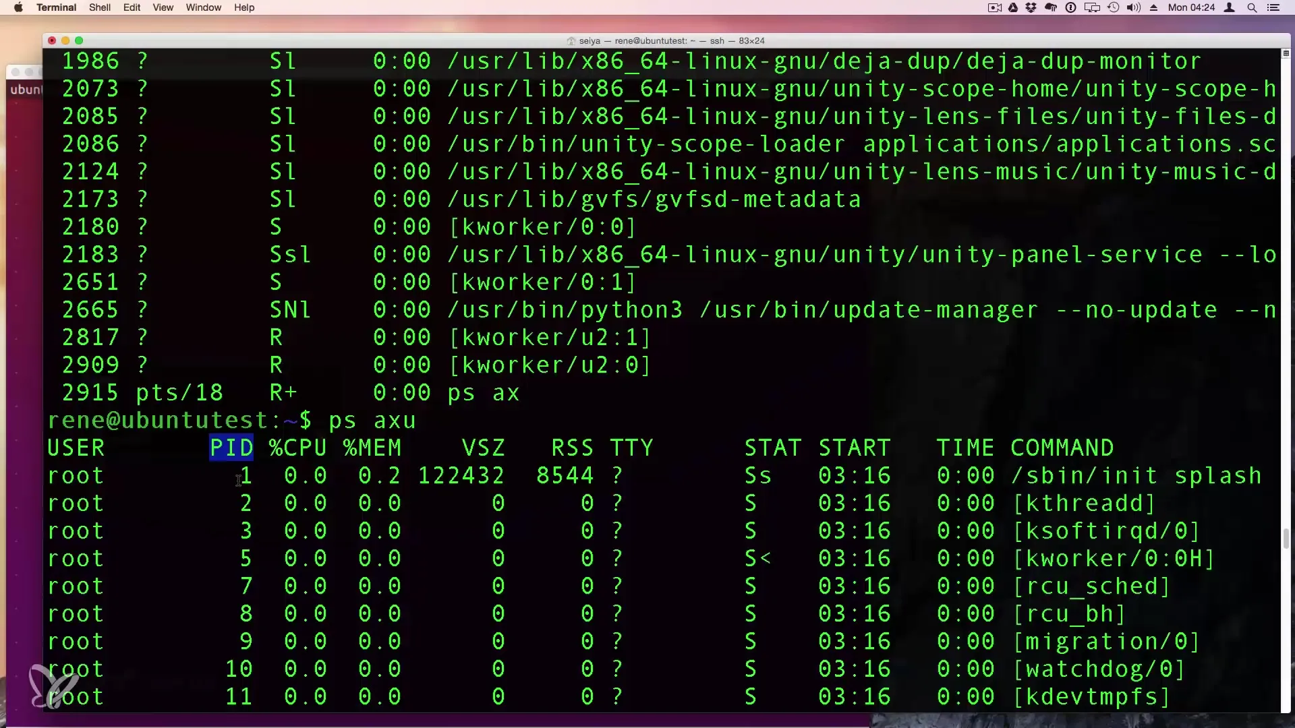
Task: Click the ubuntu background window title
Action: 26,89
